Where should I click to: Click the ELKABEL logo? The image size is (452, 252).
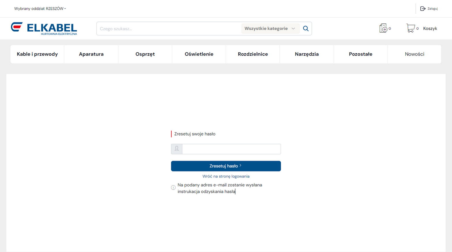[44, 28]
